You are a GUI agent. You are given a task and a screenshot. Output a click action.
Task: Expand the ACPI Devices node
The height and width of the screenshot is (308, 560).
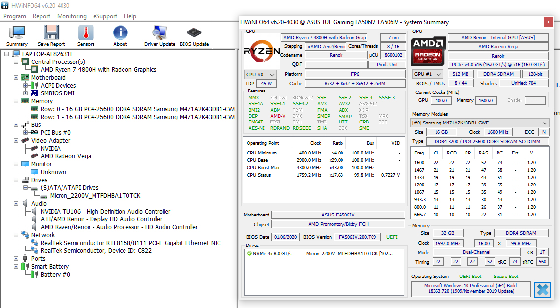25,85
